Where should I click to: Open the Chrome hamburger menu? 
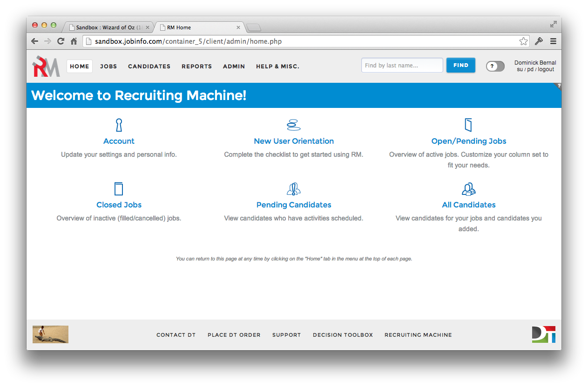click(553, 41)
